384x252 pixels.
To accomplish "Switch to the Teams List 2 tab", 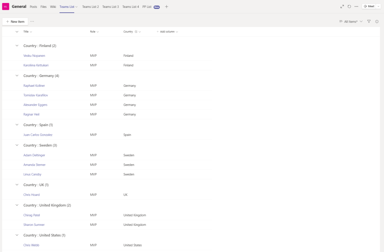I will (90, 7).
